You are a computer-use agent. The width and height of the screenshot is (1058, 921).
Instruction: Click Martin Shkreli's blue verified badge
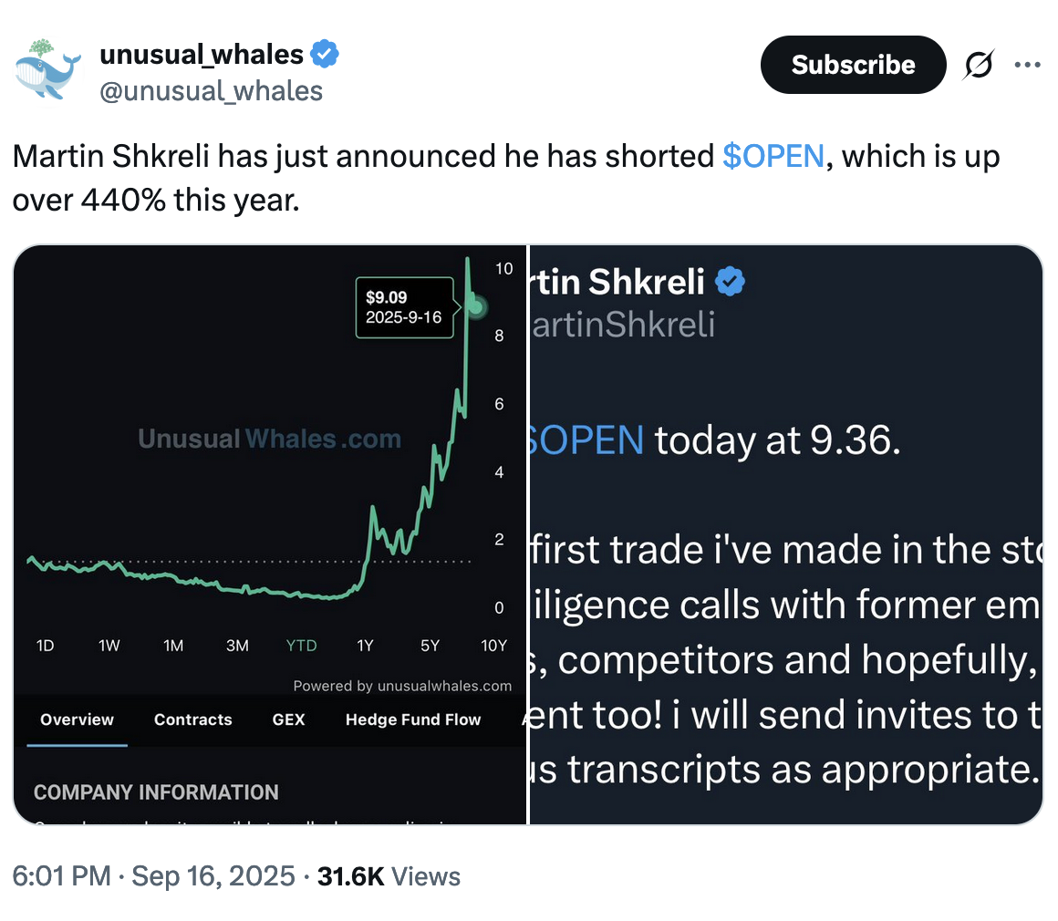[x=730, y=282]
